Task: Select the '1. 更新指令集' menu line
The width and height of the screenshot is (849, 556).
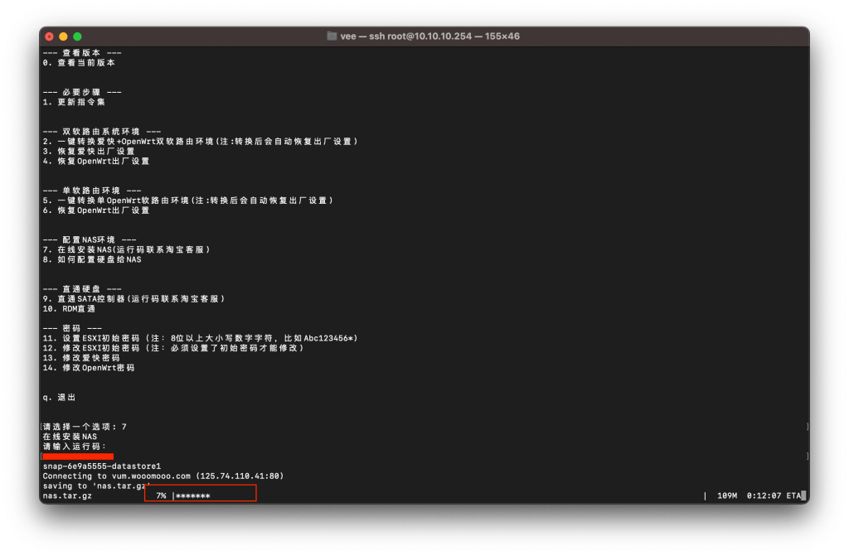Action: point(74,102)
